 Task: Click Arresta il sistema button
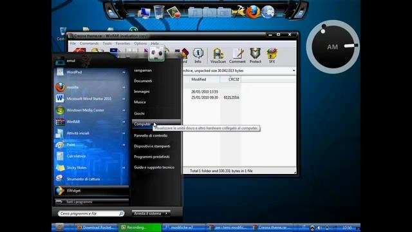click(x=147, y=213)
